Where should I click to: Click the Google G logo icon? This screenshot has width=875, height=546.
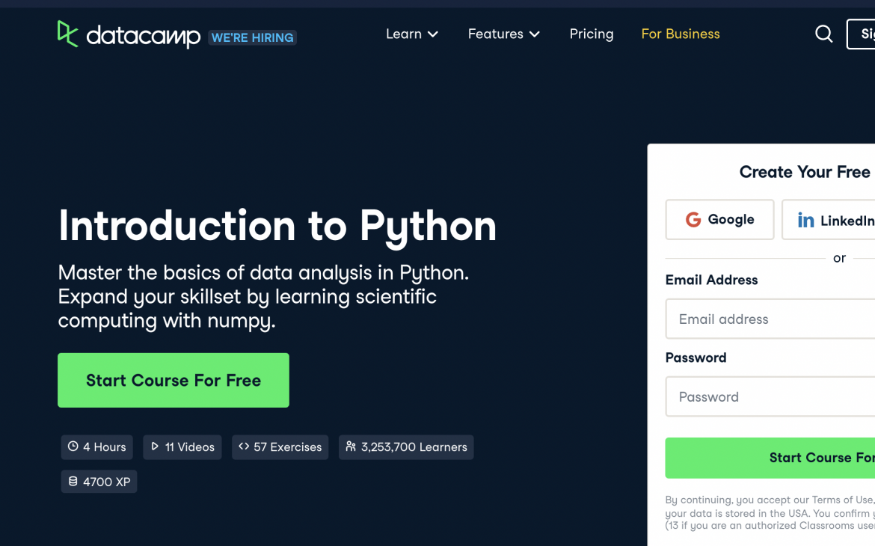point(693,219)
